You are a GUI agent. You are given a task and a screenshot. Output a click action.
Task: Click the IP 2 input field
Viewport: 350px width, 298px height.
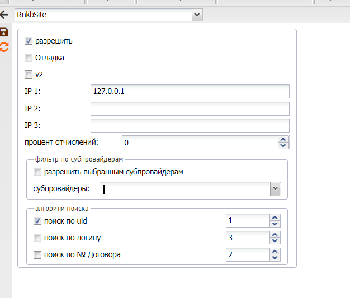[190, 108]
